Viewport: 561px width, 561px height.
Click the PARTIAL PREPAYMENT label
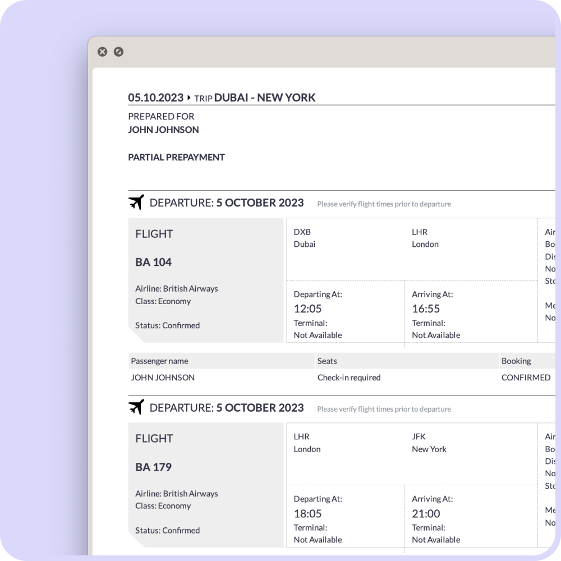pyautogui.click(x=176, y=157)
